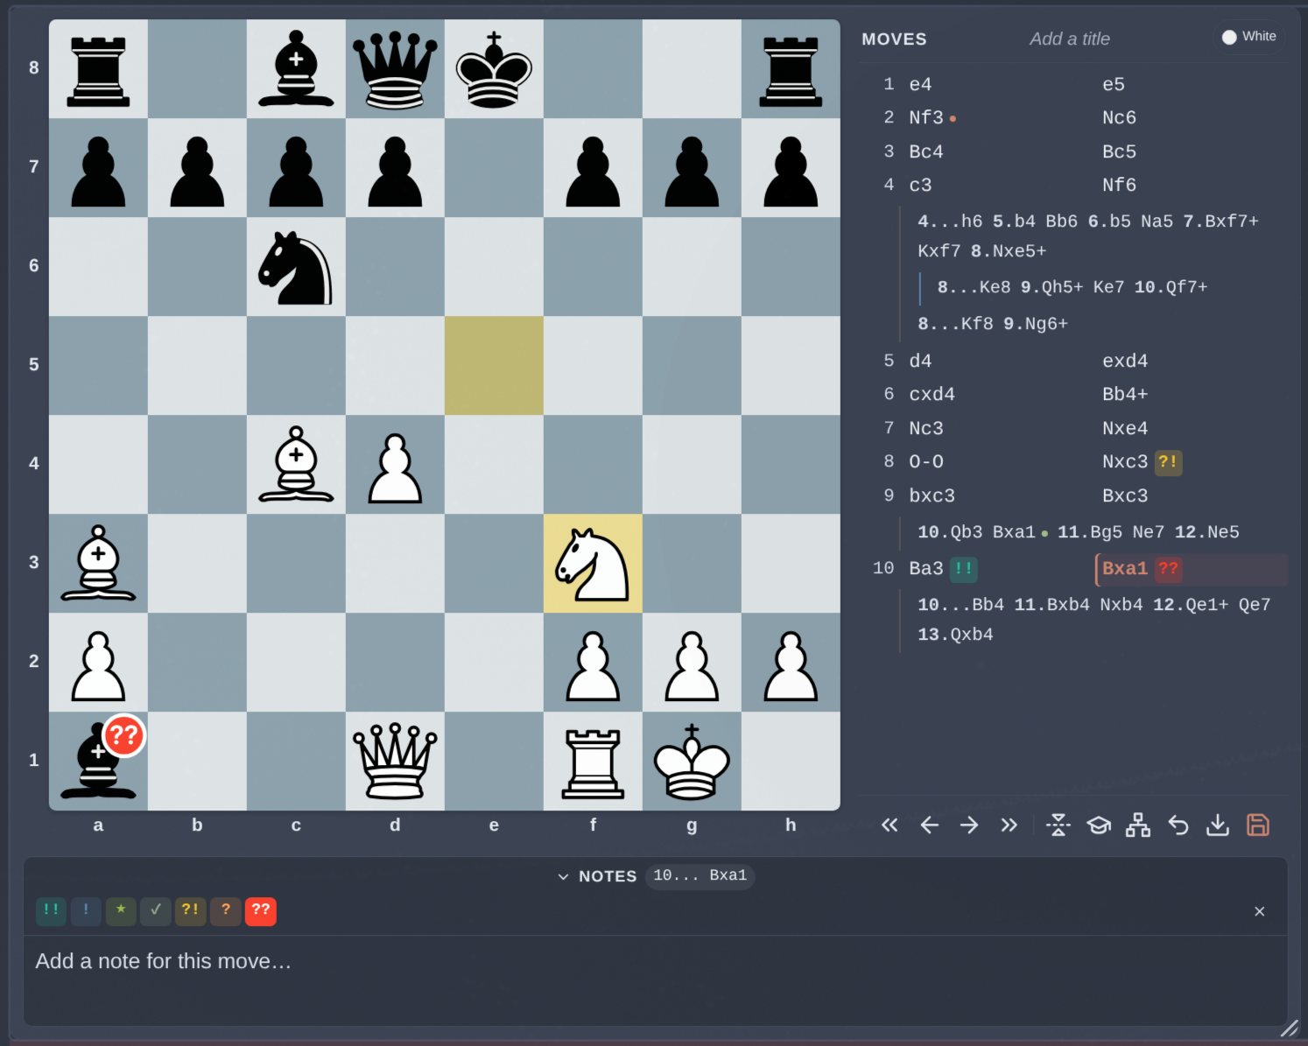1308x1046 pixels.
Task: Collapse the NOTES section chevron
Action: (563, 876)
